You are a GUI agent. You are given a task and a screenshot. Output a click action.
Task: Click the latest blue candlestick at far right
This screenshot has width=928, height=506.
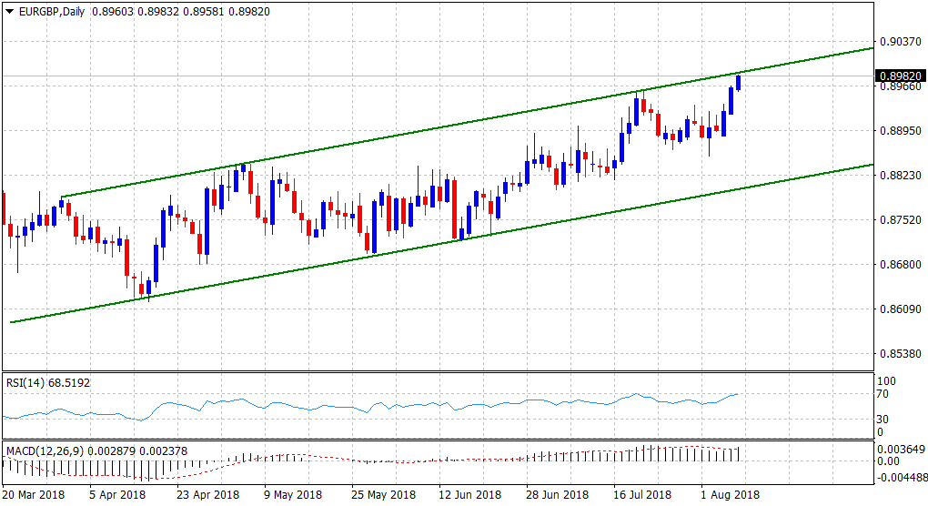[x=738, y=83]
